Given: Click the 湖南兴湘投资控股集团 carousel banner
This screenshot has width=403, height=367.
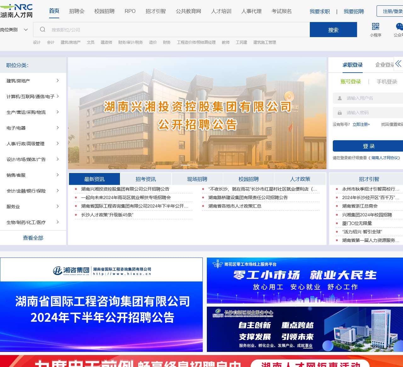Looking at the screenshot, I should (197, 113).
